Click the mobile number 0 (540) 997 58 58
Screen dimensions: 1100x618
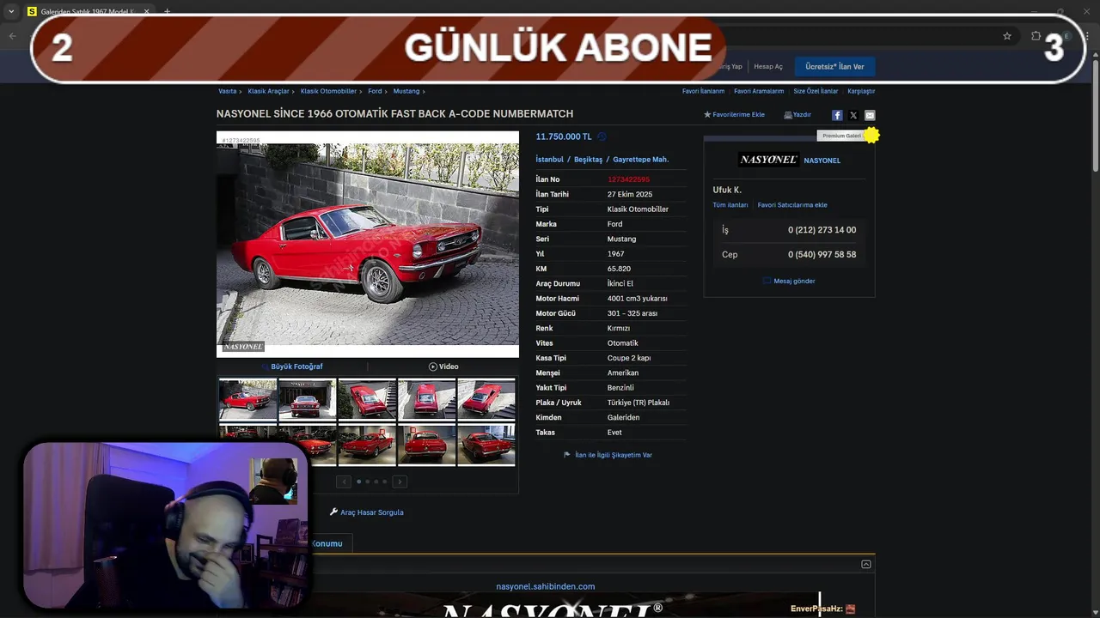(822, 254)
